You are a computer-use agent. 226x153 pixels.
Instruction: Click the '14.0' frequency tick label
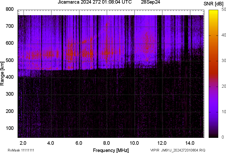190,143
